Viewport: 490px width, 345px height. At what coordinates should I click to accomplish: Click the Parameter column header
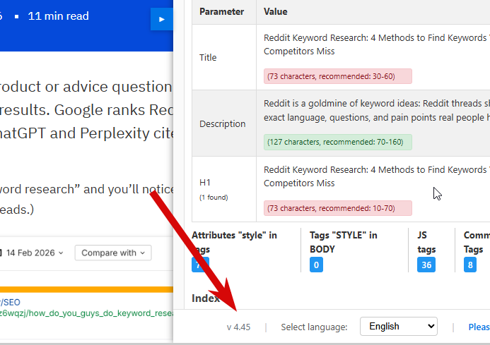(222, 12)
